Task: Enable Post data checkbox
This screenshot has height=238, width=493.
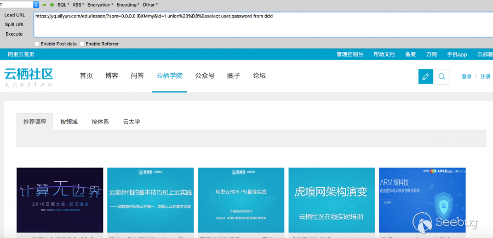Action: pyautogui.click(x=37, y=44)
